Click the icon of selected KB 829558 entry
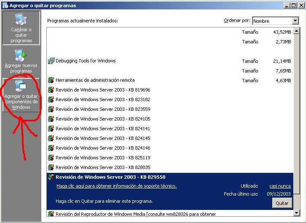The height and width of the screenshot is (223, 306). click(x=51, y=177)
